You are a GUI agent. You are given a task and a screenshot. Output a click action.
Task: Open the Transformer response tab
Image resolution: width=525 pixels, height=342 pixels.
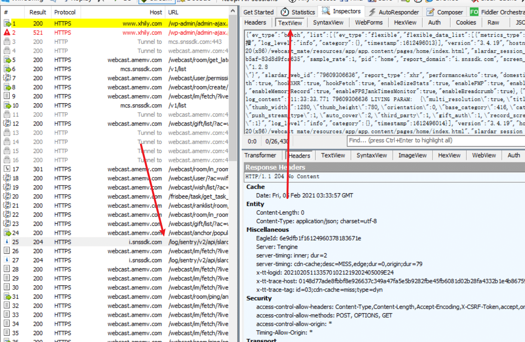[261, 156]
